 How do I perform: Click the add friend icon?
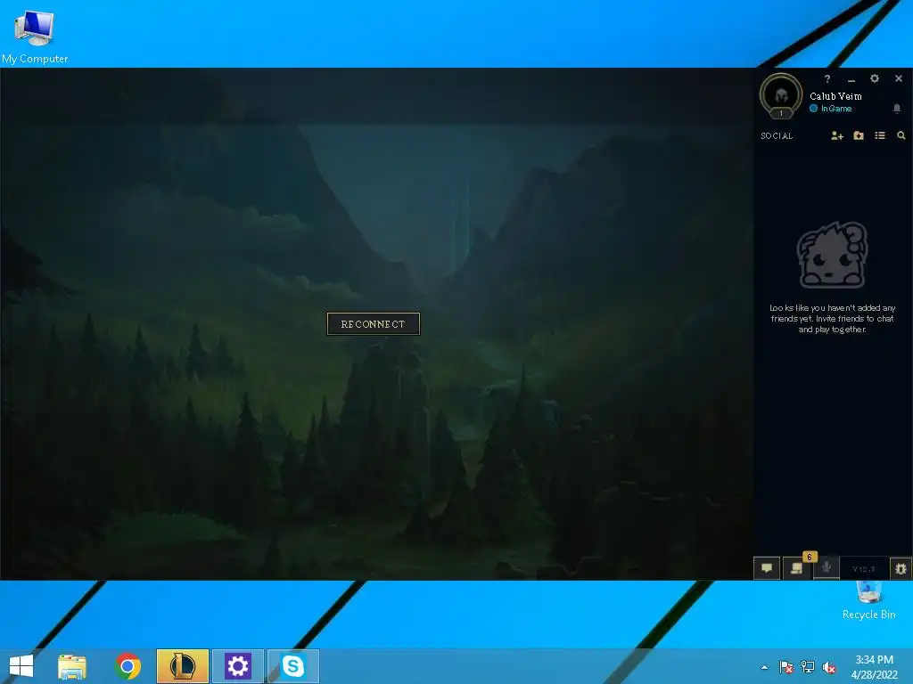click(836, 135)
